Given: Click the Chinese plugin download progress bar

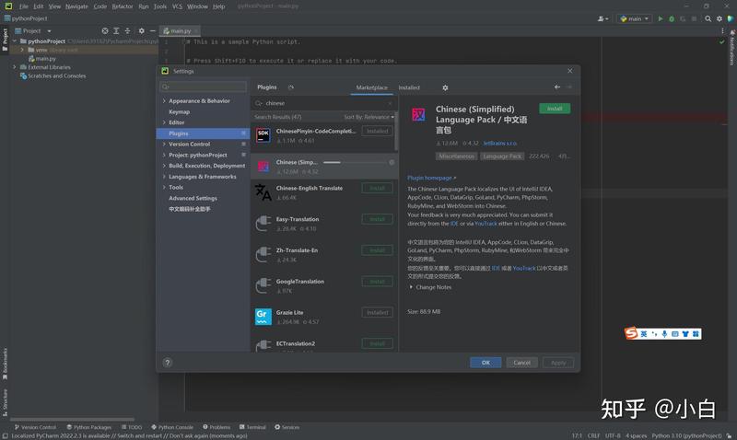Looking at the screenshot, I should pyautogui.click(x=355, y=163).
